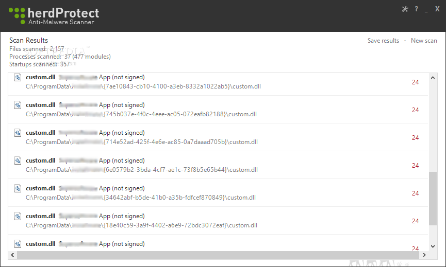
Task: Close the herdProtect window
Action: click(x=437, y=9)
